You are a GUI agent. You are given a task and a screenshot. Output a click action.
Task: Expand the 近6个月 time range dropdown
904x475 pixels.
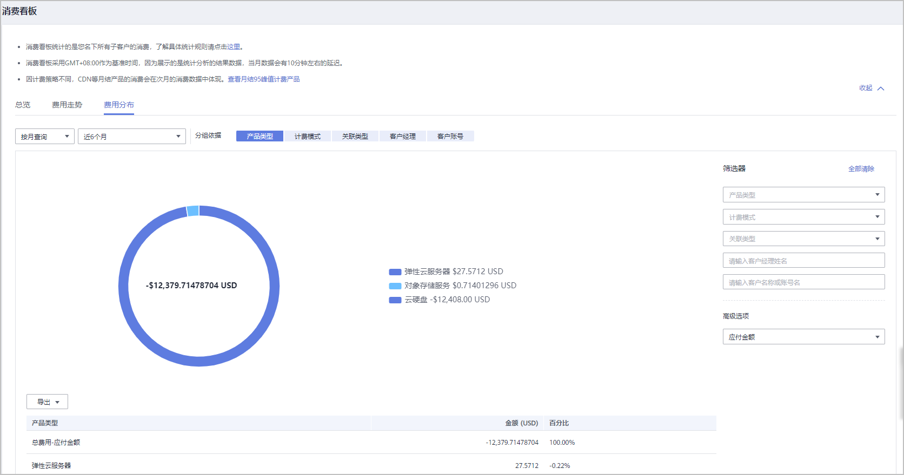click(131, 137)
